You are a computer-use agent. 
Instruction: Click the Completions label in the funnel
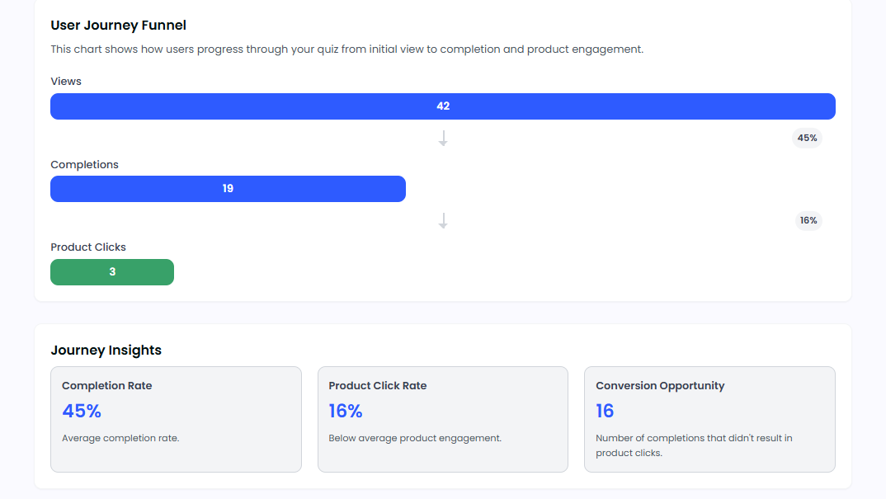click(84, 165)
